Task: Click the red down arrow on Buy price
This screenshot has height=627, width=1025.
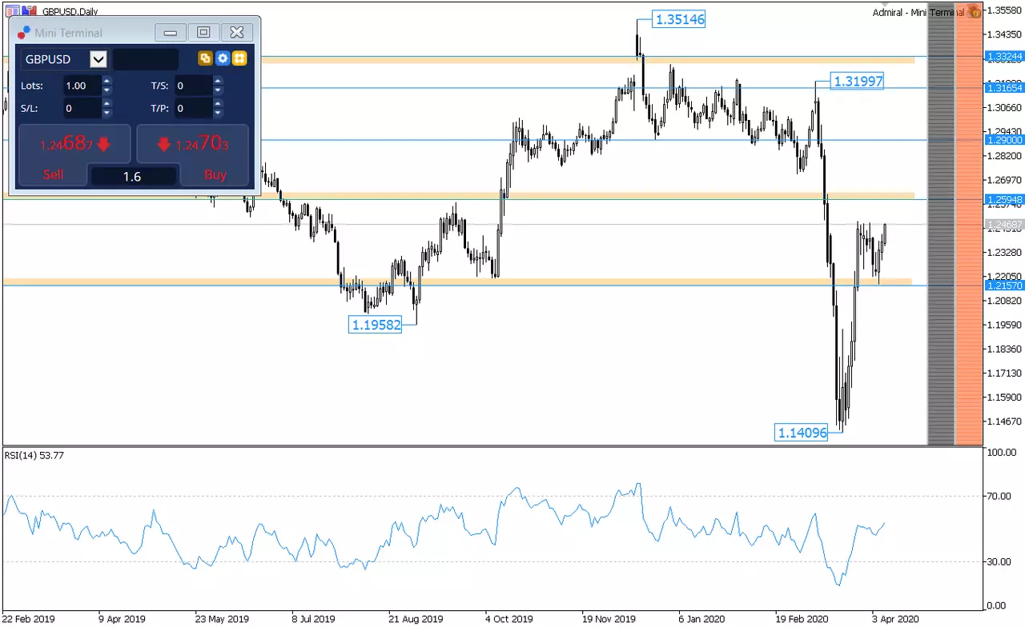Action: coord(163,145)
